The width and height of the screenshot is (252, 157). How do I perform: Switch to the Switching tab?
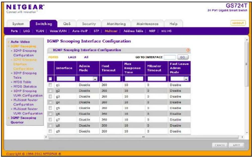[44, 24]
